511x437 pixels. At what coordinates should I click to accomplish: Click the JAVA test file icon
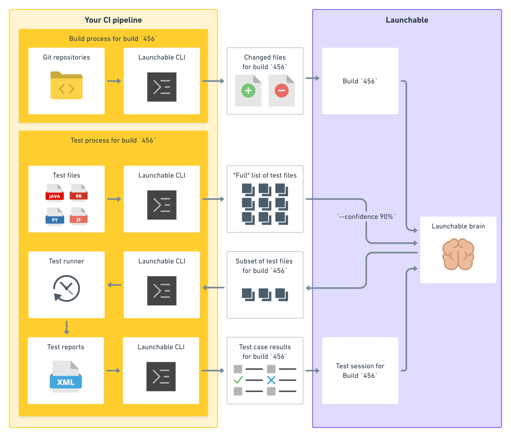tap(55, 193)
